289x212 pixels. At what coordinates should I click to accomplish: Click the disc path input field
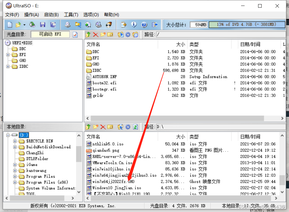(221, 34)
